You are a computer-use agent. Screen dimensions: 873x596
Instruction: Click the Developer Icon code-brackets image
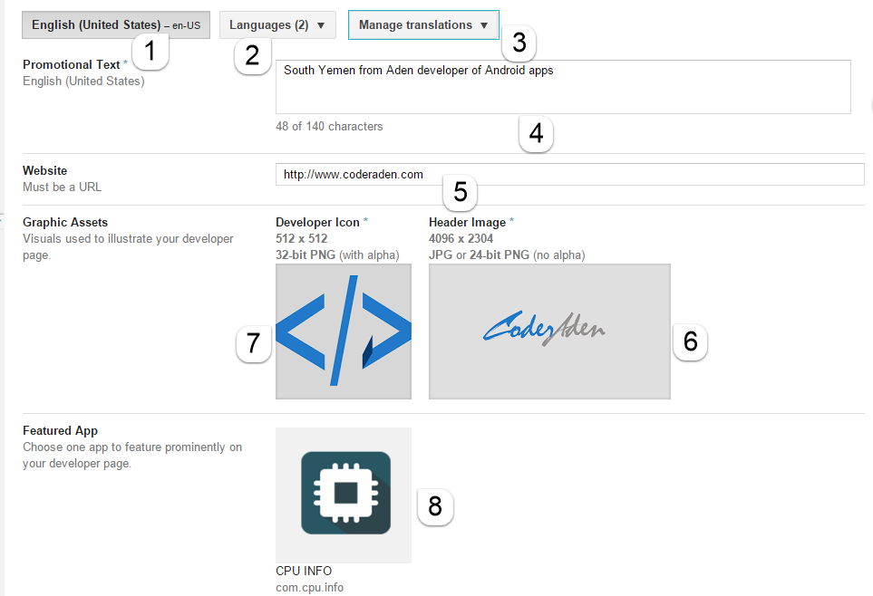click(344, 332)
